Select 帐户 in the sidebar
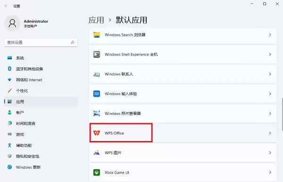Image resolution: width=283 pixels, height=182 pixels. [x=41, y=112]
